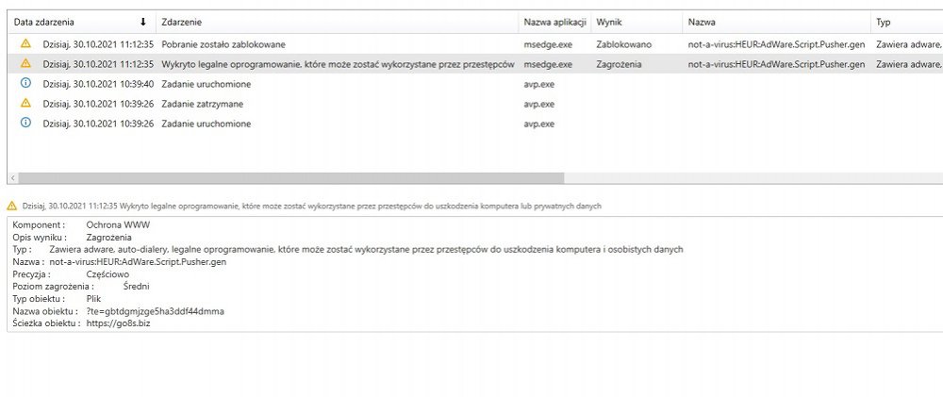Select the 'Pobranie zostało zablokowane' event text

click(223, 44)
